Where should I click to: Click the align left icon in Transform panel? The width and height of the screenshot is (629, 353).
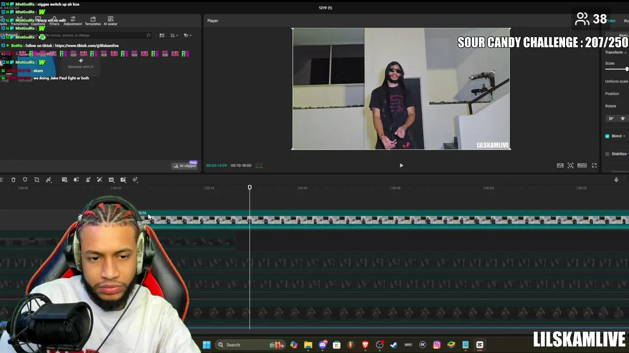point(611,119)
